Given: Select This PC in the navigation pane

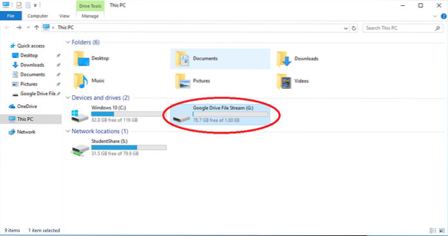Looking at the screenshot, I should click(x=31, y=119).
